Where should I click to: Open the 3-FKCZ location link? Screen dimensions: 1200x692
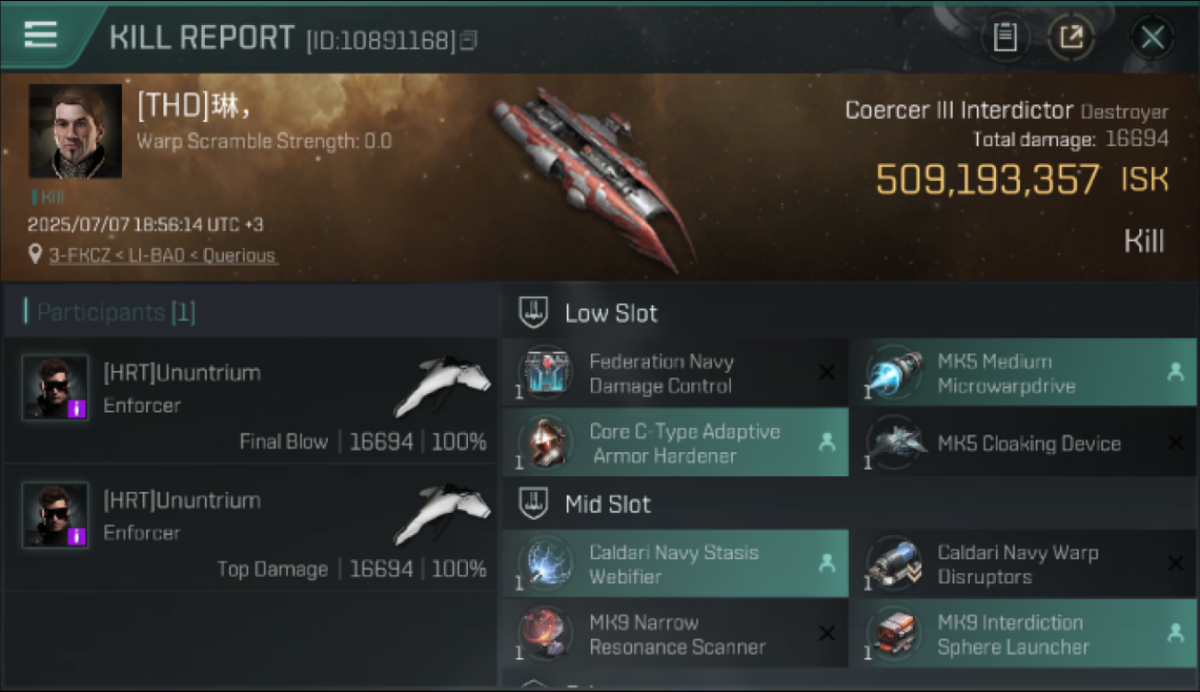click(x=162, y=256)
